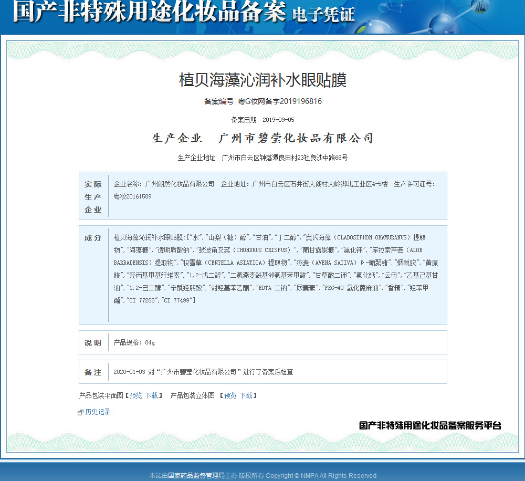
Task: Click product specification 产品规格: 84g
Action: (x=134, y=343)
